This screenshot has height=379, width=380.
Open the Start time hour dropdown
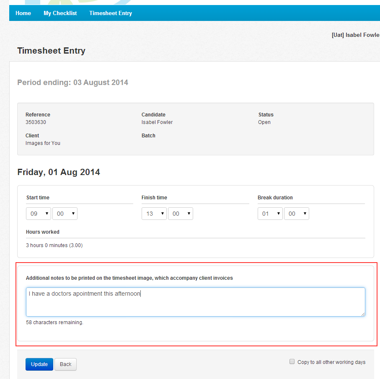(38, 214)
